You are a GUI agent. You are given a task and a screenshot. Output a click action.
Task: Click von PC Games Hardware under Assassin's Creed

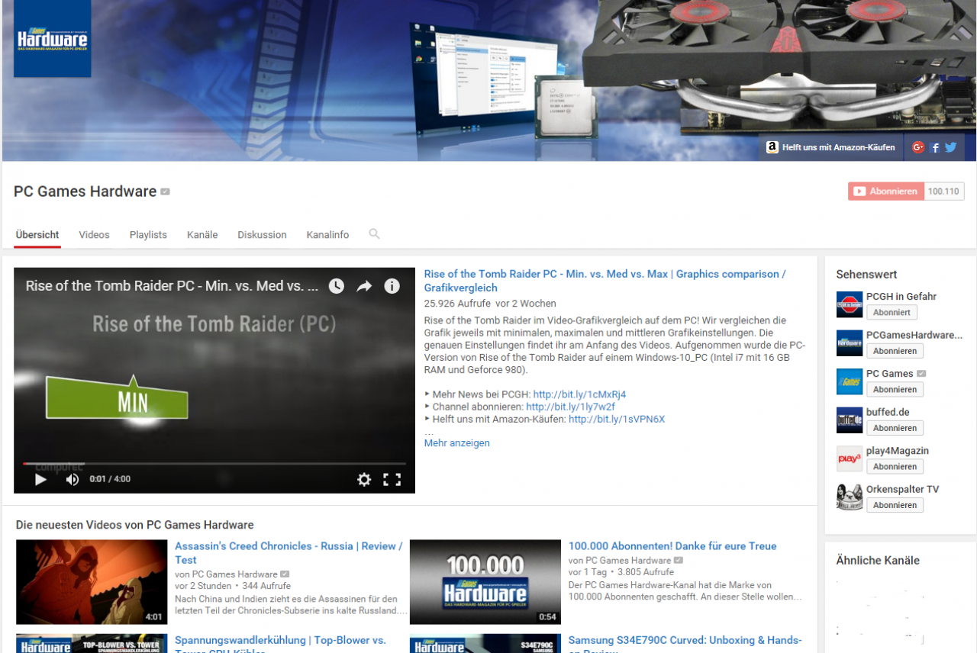pos(226,574)
